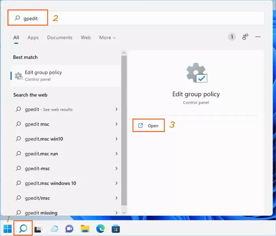Click magnifier icon next to gpedit/msc

(18, 198)
